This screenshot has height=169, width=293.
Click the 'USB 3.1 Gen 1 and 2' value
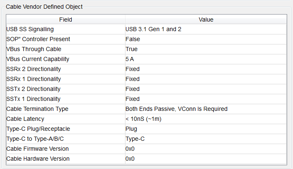(x=153, y=29)
